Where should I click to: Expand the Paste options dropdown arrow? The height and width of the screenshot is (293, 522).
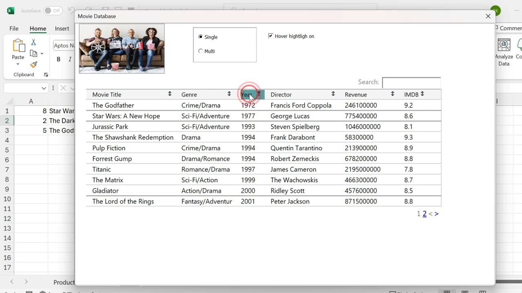(x=18, y=64)
